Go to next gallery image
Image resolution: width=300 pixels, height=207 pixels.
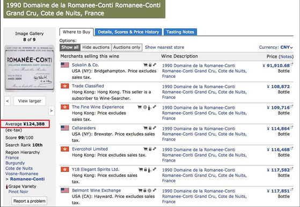(52, 110)
